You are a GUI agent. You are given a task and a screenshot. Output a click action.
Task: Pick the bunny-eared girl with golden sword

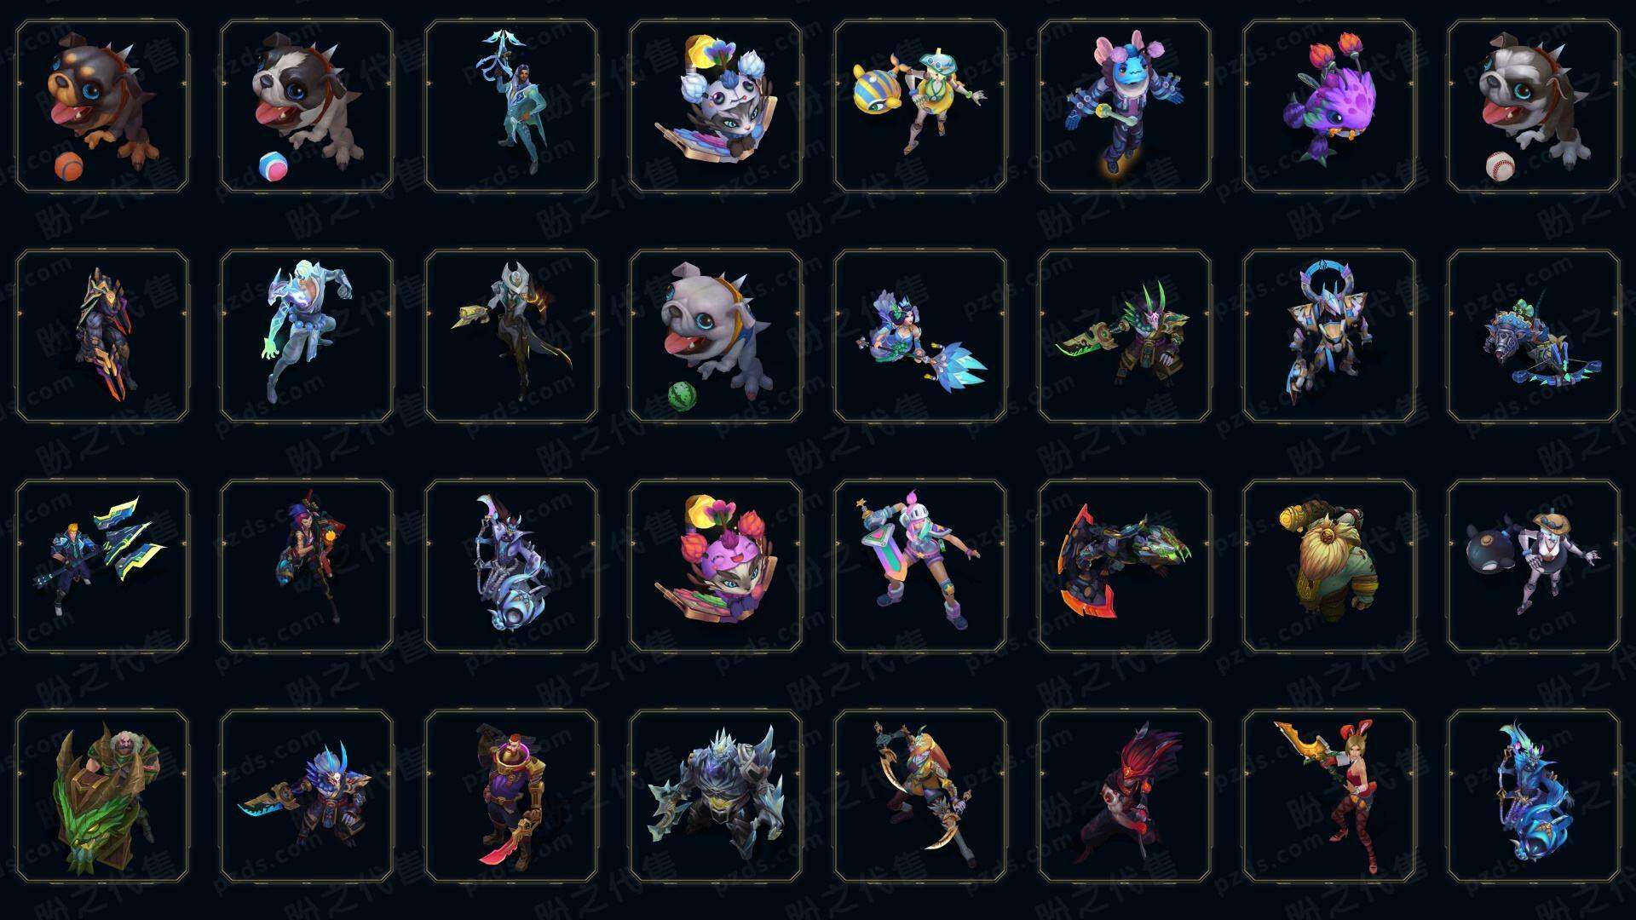(x=1329, y=796)
